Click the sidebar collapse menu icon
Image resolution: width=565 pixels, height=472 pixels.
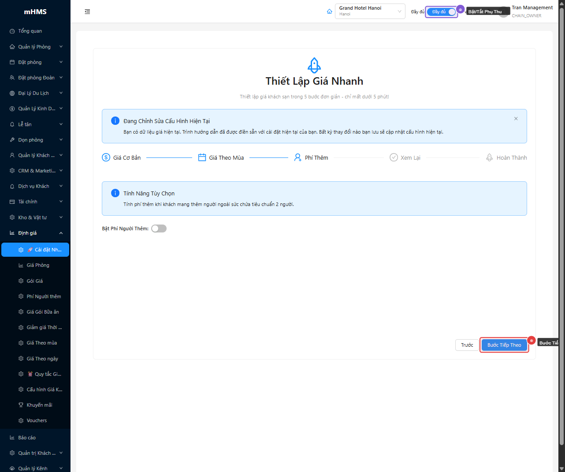[x=87, y=11]
